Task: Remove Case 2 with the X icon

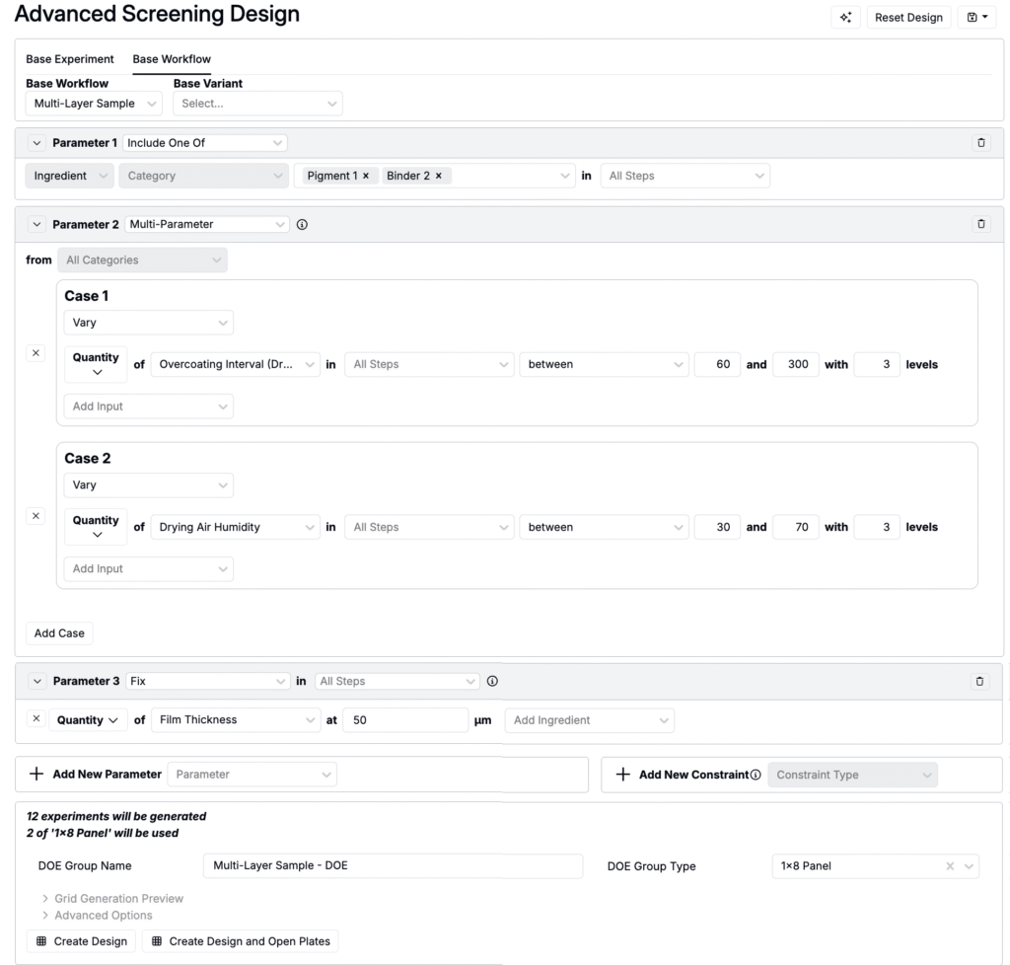Action: point(37,516)
